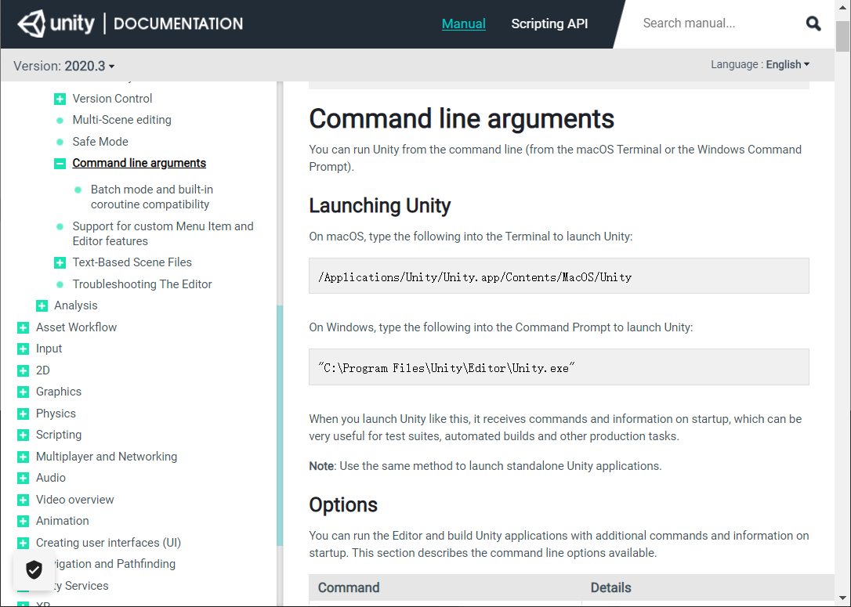Open the Input sidebar link
Image resolution: width=851 pixels, height=607 pixels.
pos(49,349)
